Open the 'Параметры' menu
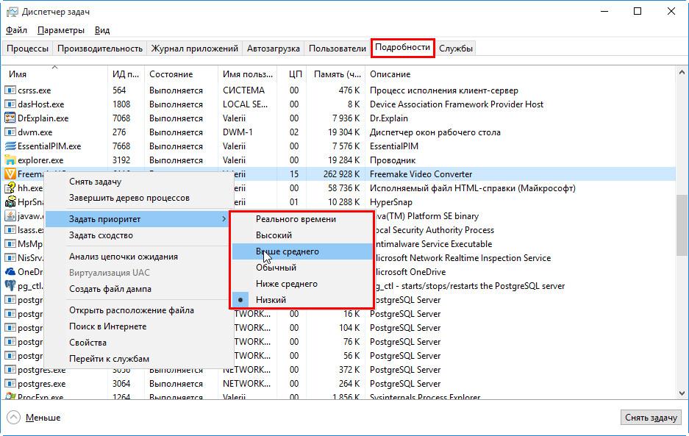Screen dimensions: 689x436 pos(61,30)
